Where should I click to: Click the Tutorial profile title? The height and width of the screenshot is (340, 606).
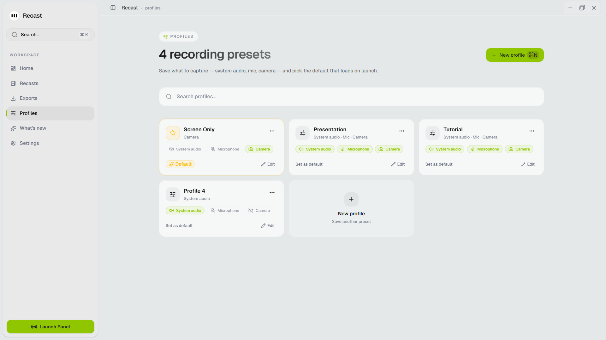[x=453, y=129]
